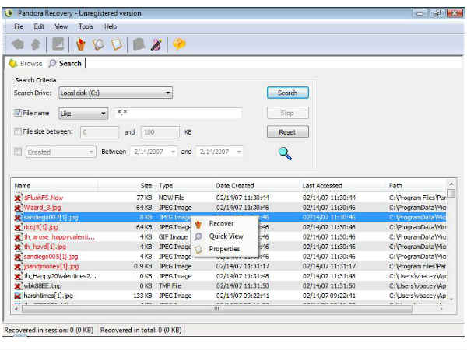Select the th_arose_happyvalenti... file row
467x350 pixels.
pyautogui.click(x=230, y=237)
